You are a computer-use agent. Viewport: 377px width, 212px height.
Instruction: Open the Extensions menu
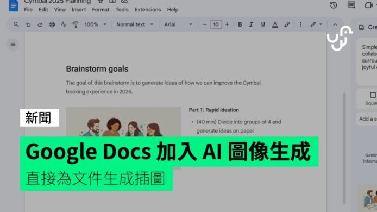[148, 10]
